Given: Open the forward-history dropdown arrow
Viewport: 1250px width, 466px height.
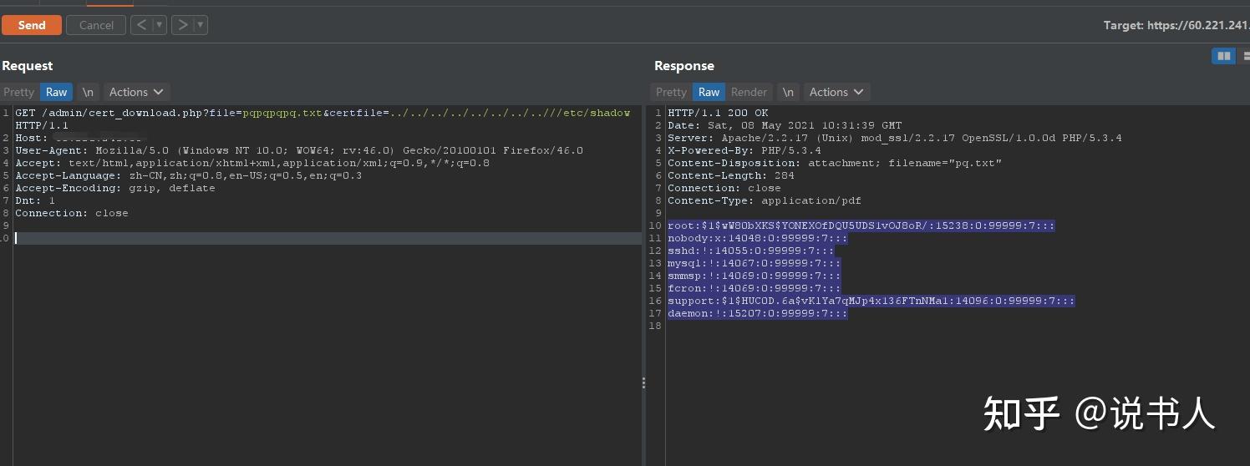Looking at the screenshot, I should (x=200, y=25).
